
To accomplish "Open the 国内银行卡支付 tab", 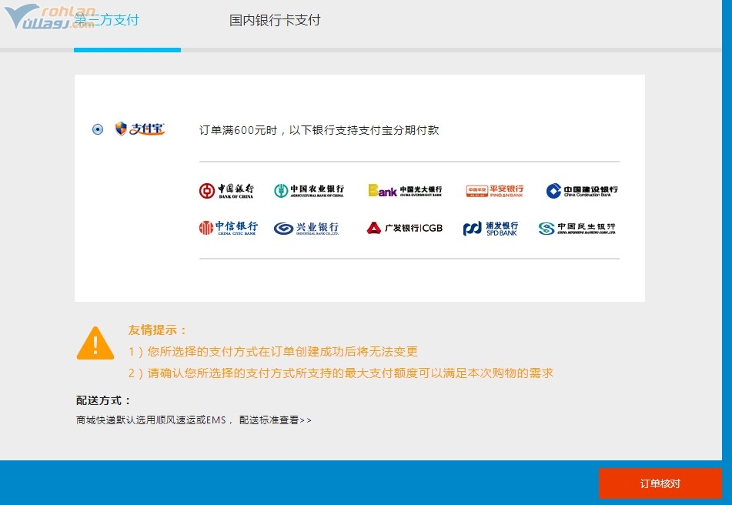I will click(275, 20).
